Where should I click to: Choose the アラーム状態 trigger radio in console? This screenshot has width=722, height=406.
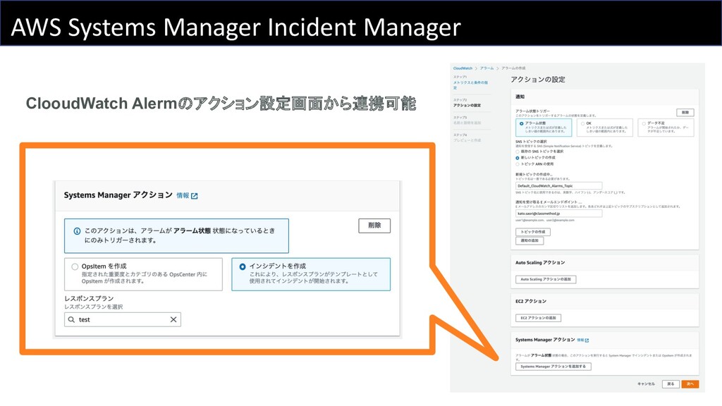tap(521, 124)
